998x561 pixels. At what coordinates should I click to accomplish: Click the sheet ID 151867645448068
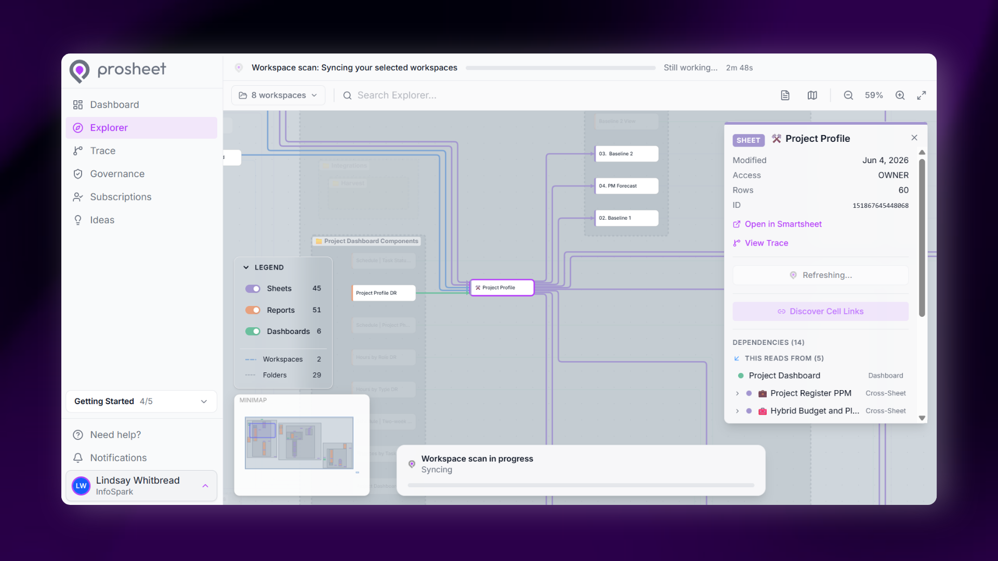click(x=881, y=206)
